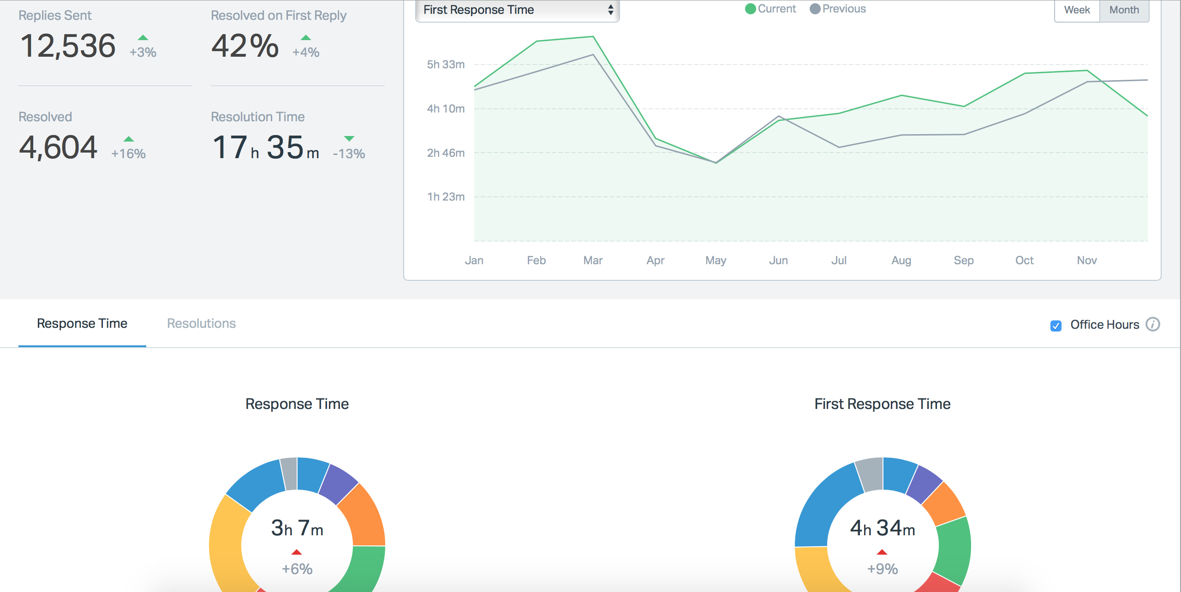The height and width of the screenshot is (592, 1181).
Task: Click green Current legend dot
Action: pyautogui.click(x=751, y=9)
